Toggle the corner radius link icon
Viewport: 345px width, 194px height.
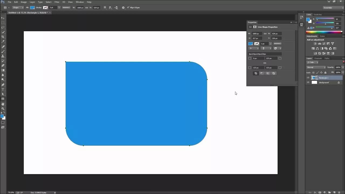tap(265, 63)
